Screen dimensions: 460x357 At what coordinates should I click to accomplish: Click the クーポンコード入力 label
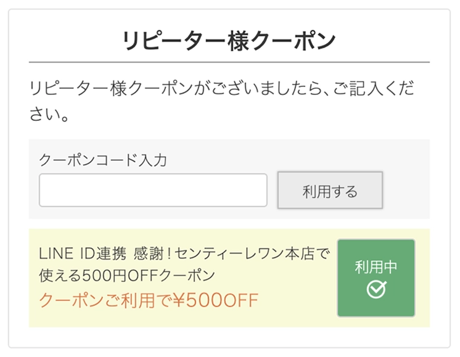click(x=103, y=160)
